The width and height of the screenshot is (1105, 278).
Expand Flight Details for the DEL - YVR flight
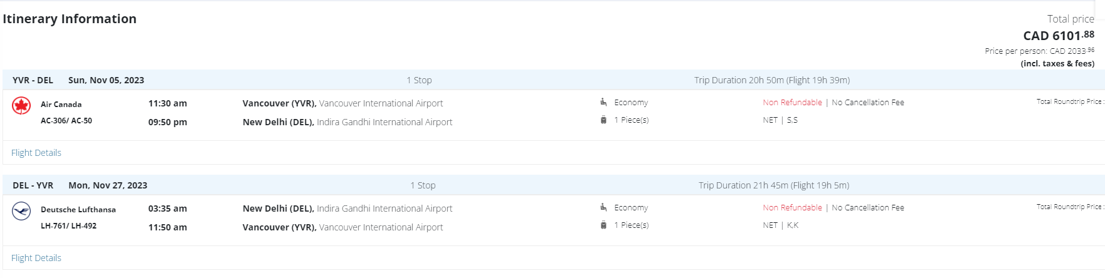(x=36, y=258)
